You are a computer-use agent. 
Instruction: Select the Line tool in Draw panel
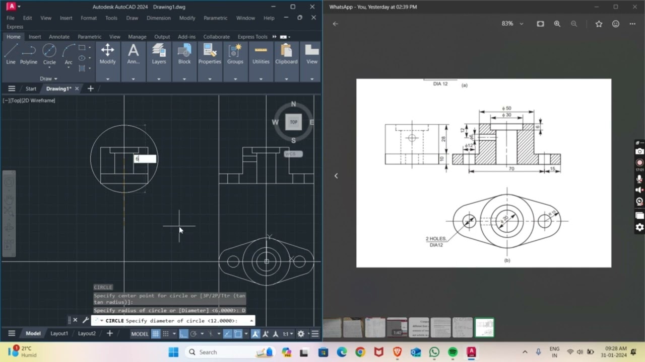point(11,54)
